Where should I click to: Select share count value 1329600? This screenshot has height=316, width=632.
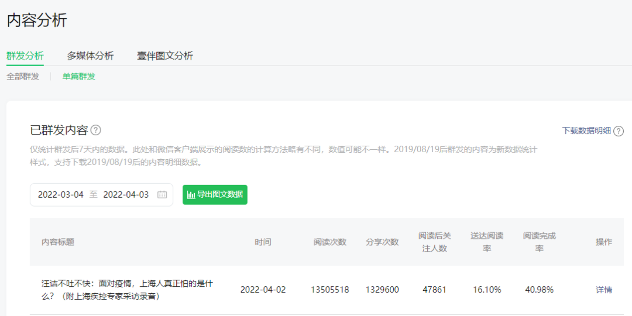[382, 290]
